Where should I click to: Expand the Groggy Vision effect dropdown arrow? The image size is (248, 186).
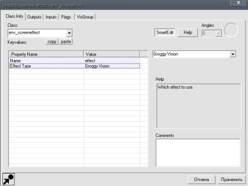click(x=233, y=54)
